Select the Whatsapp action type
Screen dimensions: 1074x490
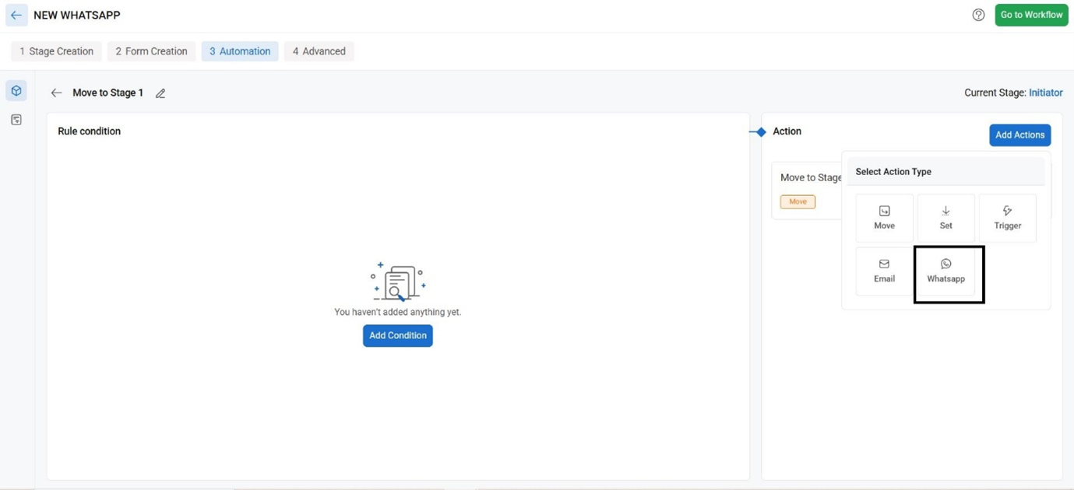[x=945, y=271]
